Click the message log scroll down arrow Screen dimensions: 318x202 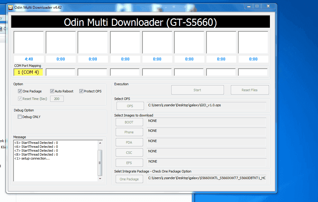click(x=100, y=179)
